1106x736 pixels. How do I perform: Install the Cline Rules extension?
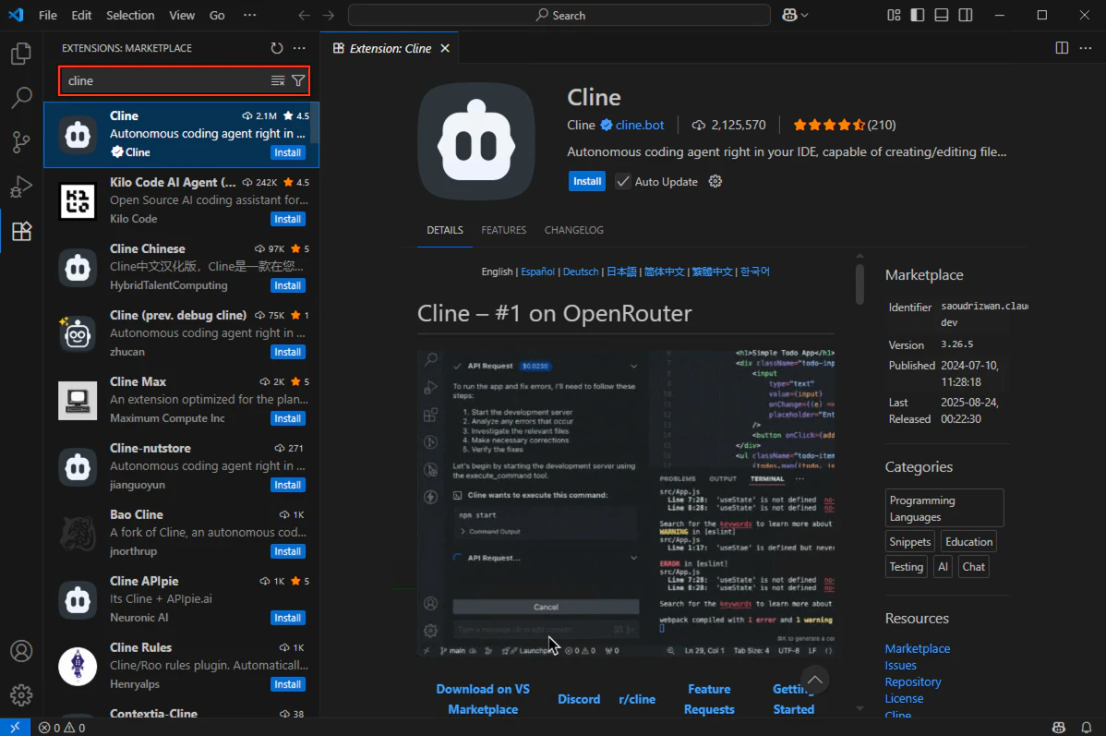click(288, 684)
